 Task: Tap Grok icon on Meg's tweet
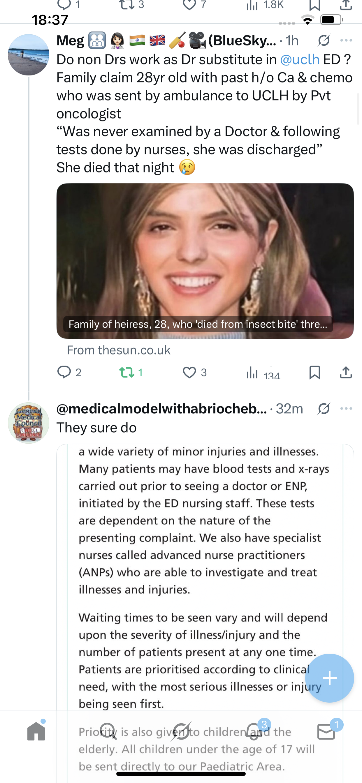(323, 40)
